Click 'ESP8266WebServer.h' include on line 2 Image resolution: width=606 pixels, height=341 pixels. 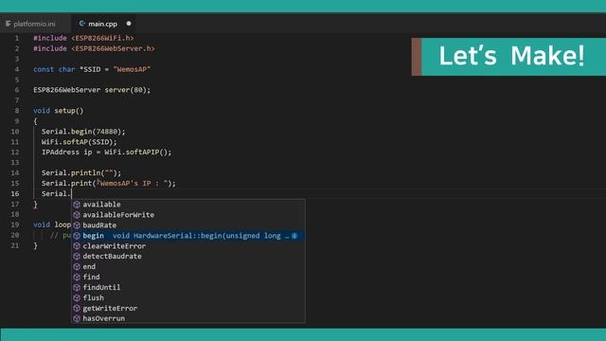(x=113, y=48)
